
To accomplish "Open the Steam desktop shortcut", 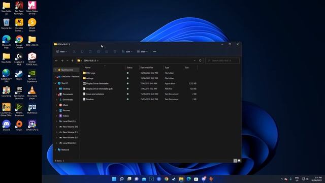I will (x=19, y=75).
